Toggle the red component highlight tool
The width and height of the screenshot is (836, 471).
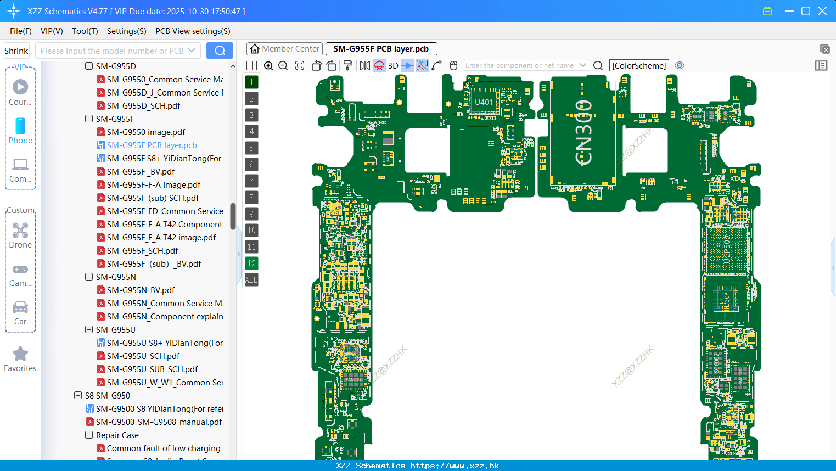click(379, 65)
